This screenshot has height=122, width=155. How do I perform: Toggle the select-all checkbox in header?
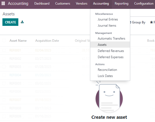coord(4,40)
